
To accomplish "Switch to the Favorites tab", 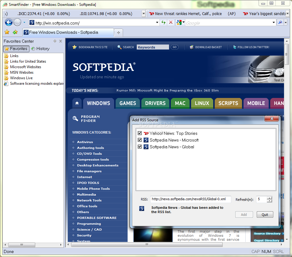I will tap(16, 49).
